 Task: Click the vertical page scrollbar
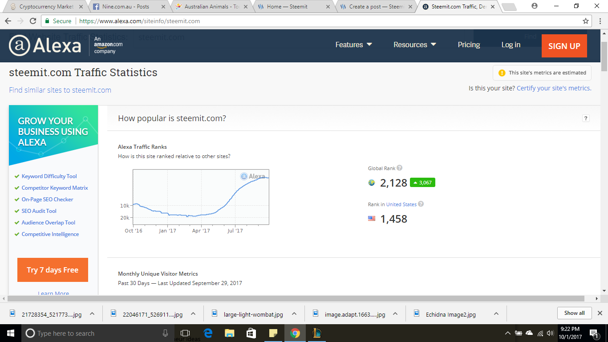[604, 56]
